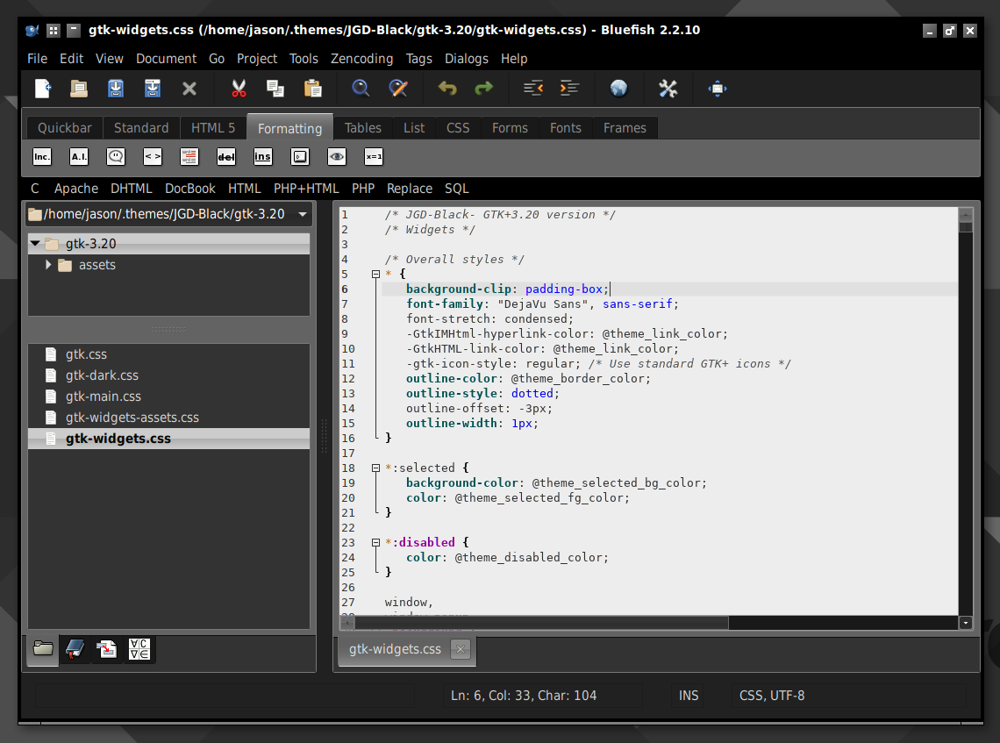Switch to the CSS toolbar tab
This screenshot has width=1000, height=743.
point(458,127)
